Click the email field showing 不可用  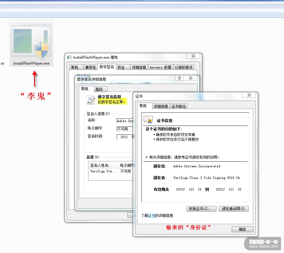(125, 129)
